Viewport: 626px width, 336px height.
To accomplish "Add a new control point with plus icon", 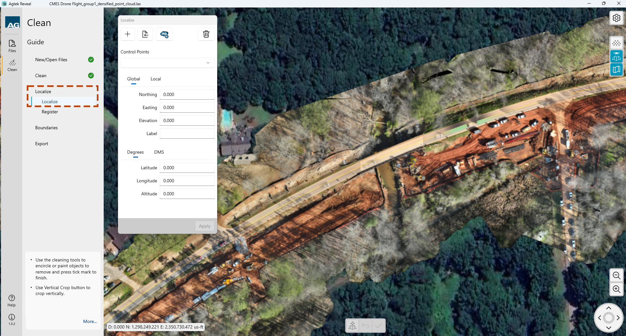I will [x=128, y=34].
